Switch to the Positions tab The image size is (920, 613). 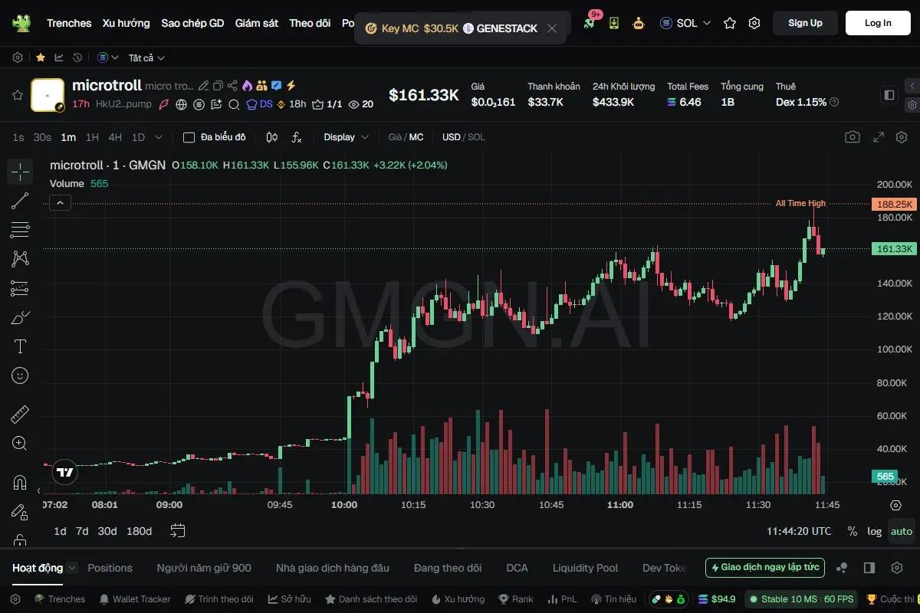pyautogui.click(x=110, y=568)
